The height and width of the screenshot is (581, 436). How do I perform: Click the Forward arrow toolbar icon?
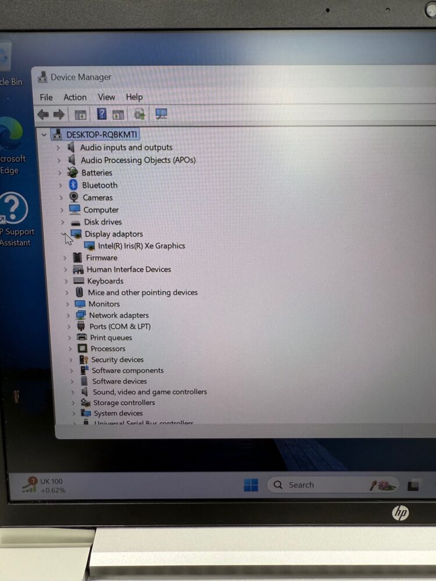(59, 114)
